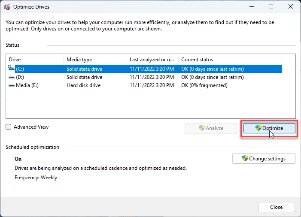This screenshot has width=301, height=217.
Task: Click the Close button at bottom
Action: tap(276, 207)
